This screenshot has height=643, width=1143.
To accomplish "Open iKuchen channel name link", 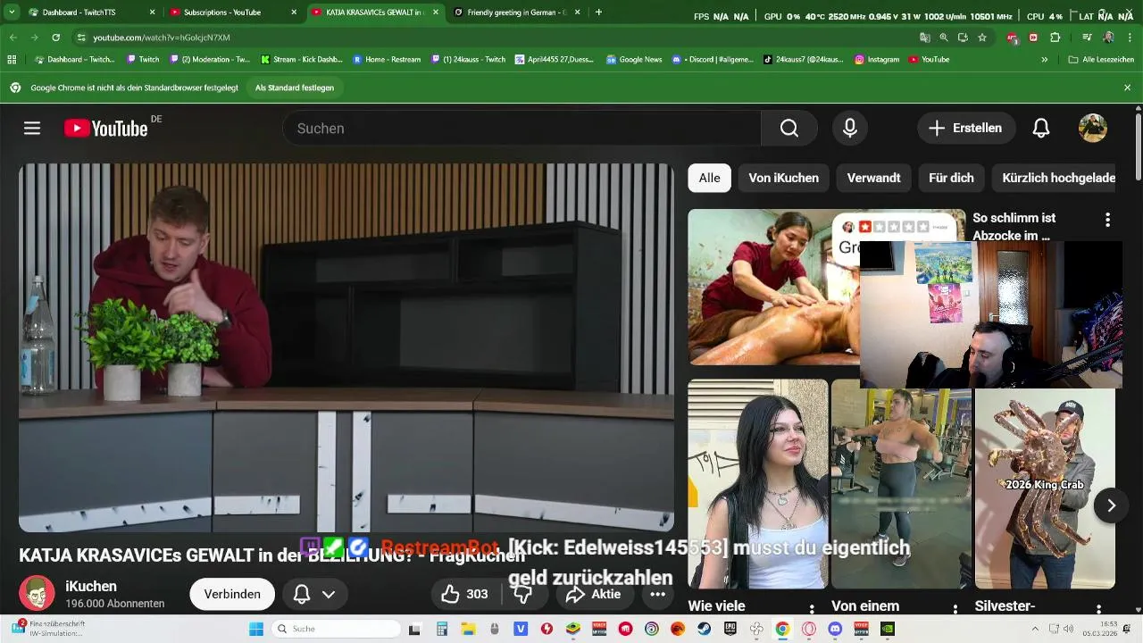I will [91, 587].
